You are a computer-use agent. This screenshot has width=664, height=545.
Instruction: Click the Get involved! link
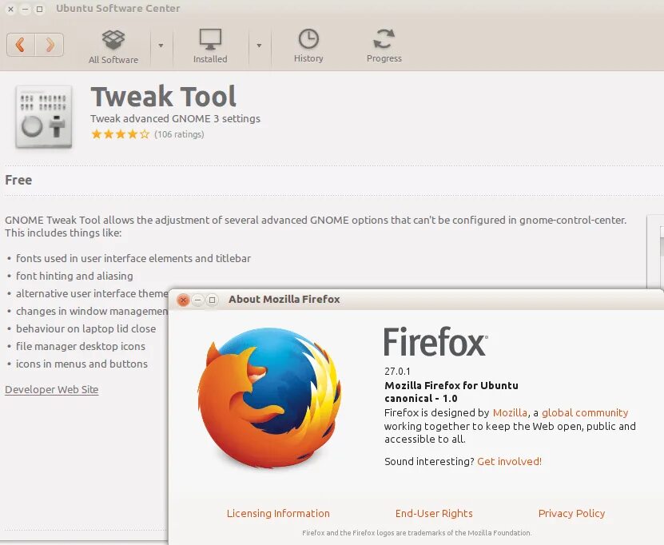[x=510, y=462]
